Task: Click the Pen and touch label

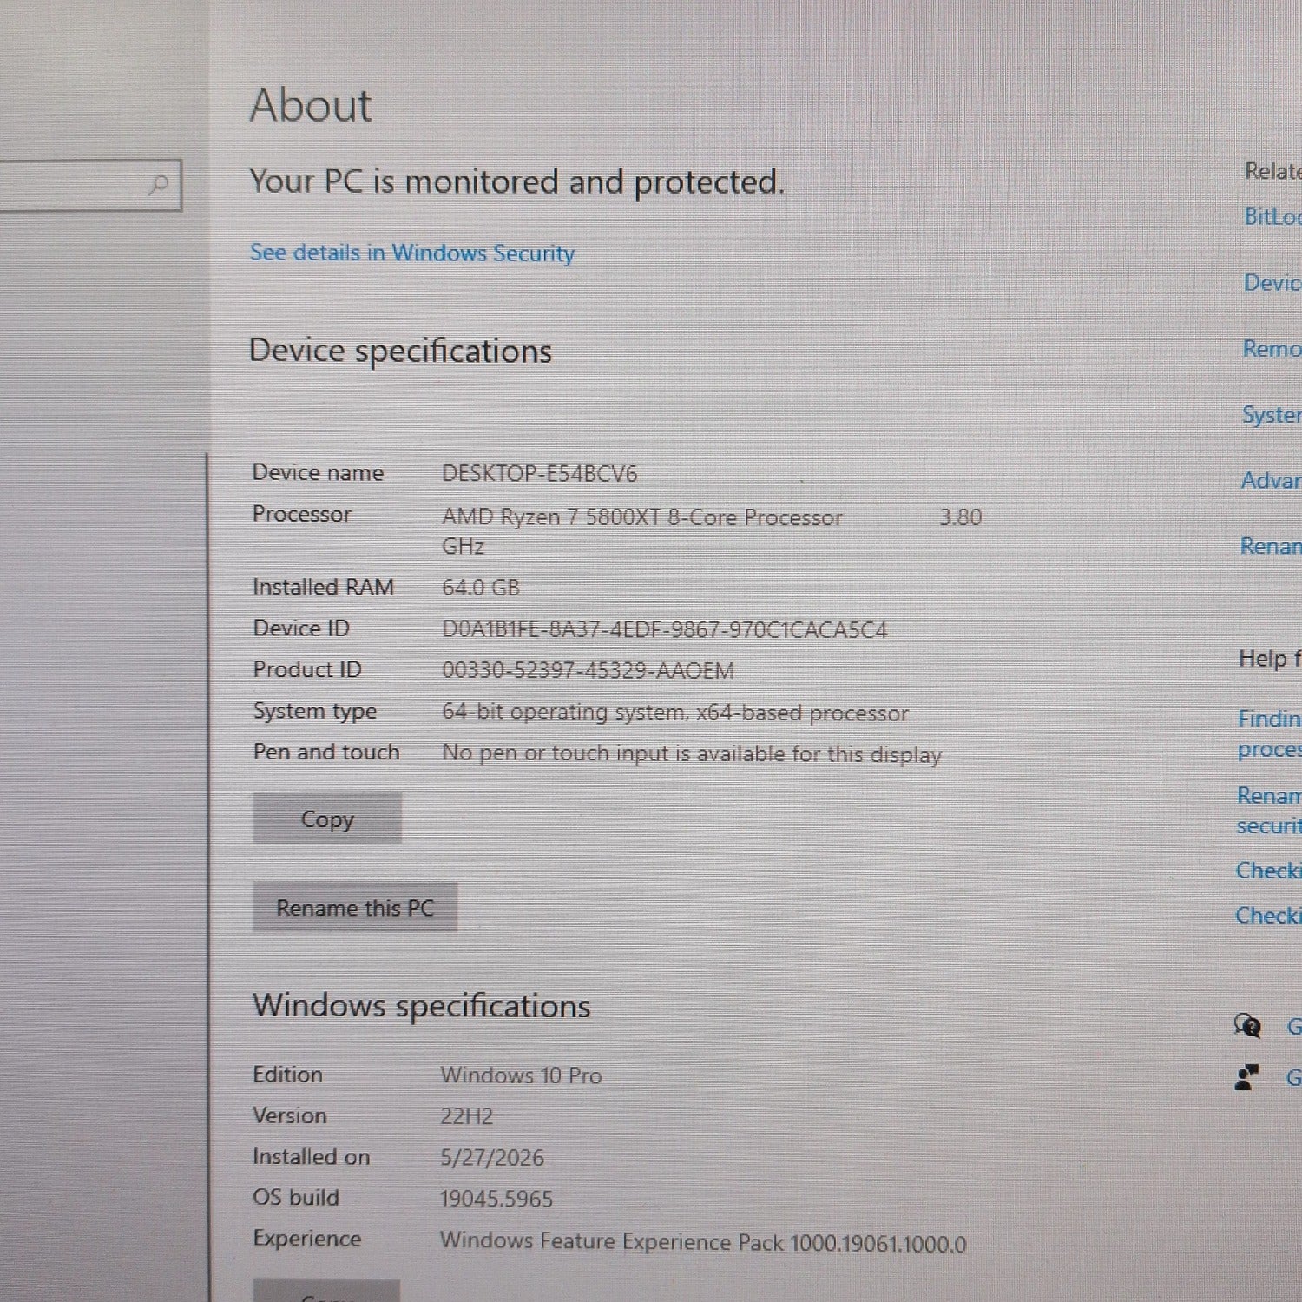Action: [x=326, y=752]
